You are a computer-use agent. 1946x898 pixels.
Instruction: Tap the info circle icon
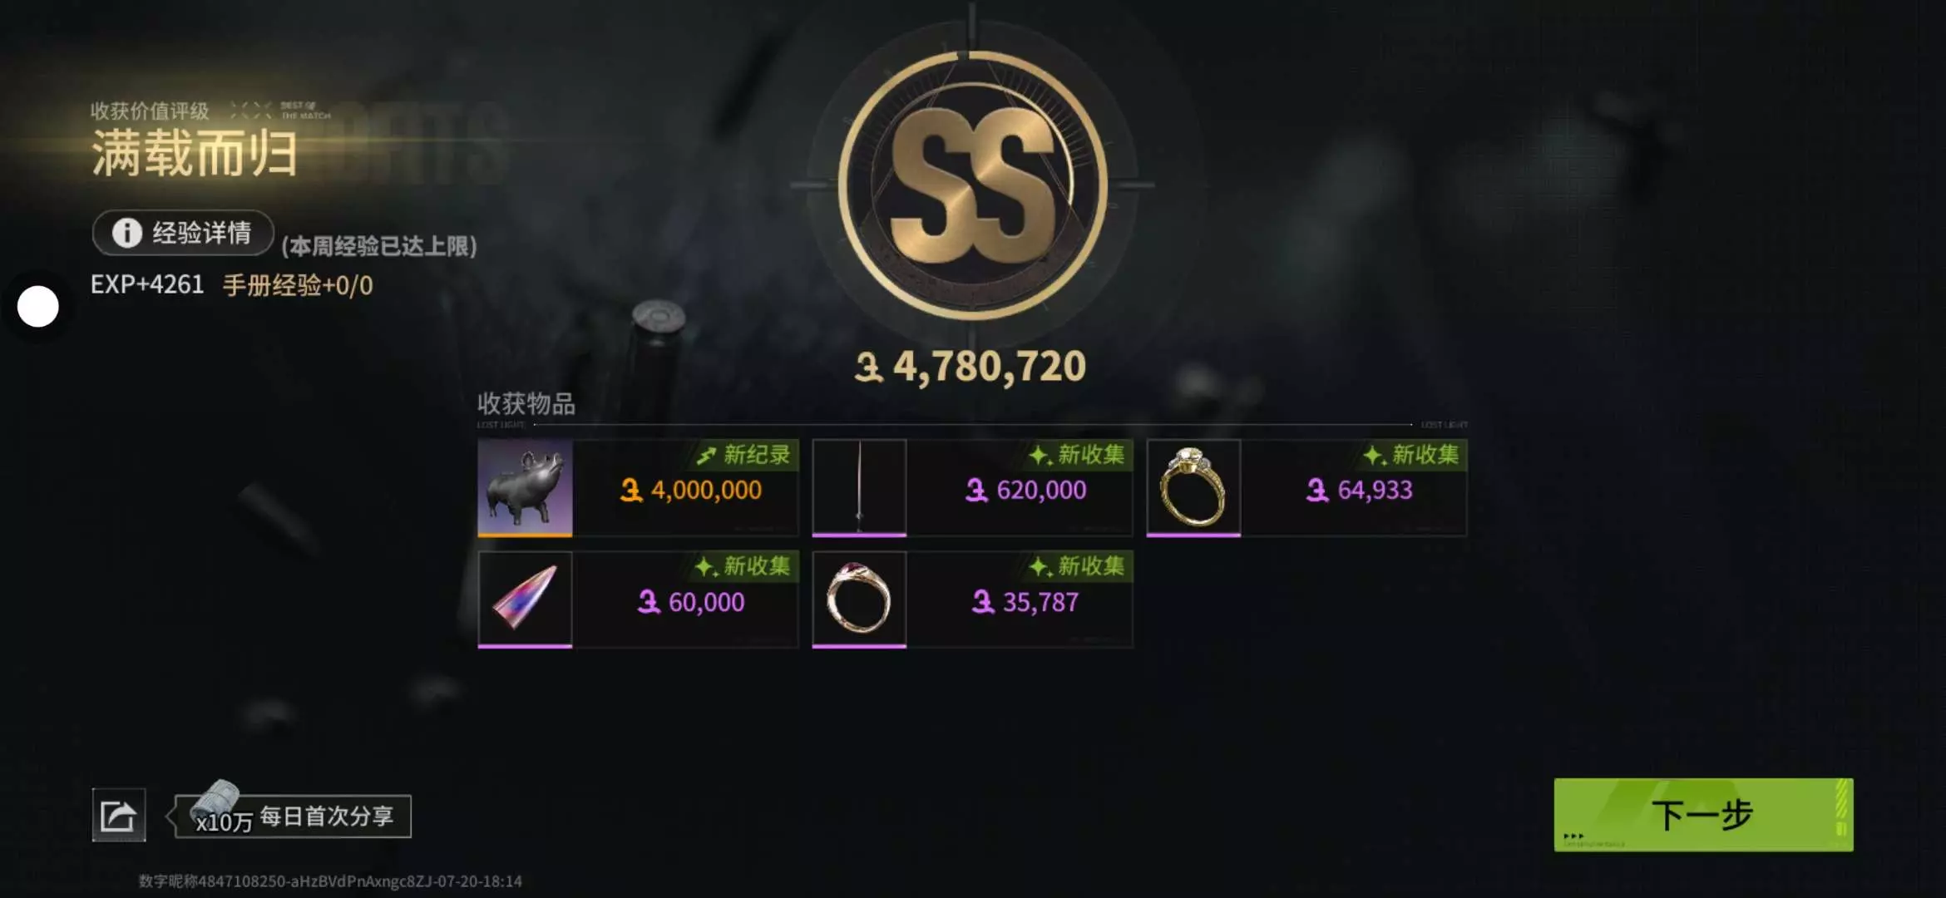(127, 233)
